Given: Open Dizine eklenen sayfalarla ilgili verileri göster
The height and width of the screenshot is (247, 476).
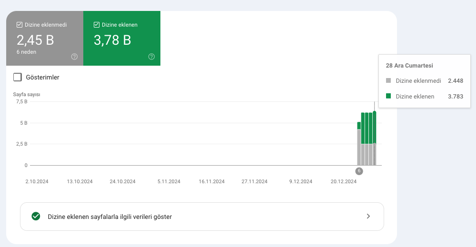Looking at the screenshot, I should click(x=202, y=217).
